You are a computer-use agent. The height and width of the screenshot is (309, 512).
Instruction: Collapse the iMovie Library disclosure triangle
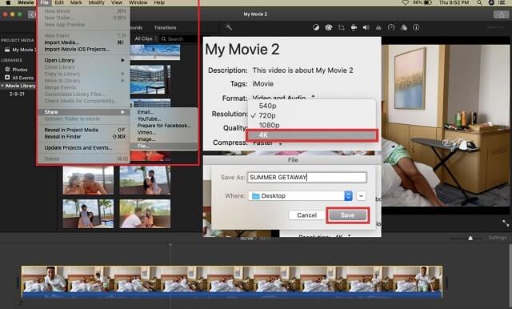[x=2, y=86]
